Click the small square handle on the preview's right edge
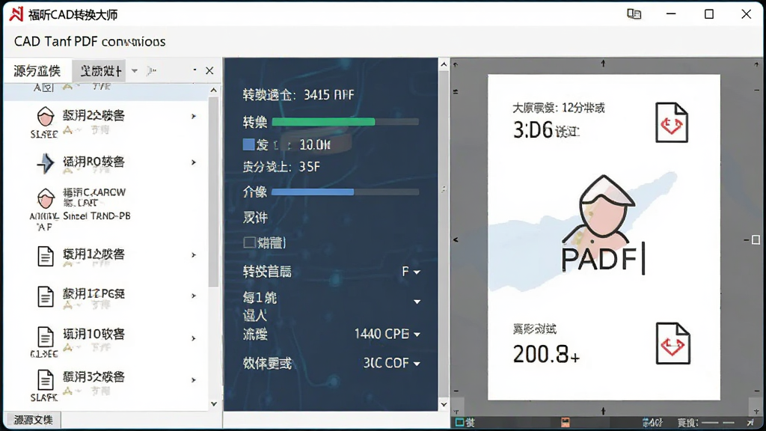This screenshot has height=431, width=766. tap(756, 240)
